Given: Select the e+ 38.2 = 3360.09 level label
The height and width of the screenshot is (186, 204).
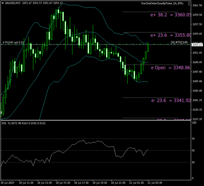Looking at the screenshot, I should (x=171, y=15).
